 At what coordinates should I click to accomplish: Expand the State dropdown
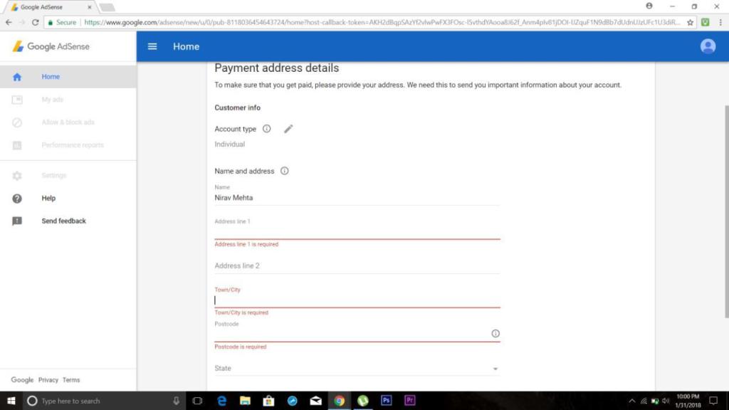tap(495, 369)
